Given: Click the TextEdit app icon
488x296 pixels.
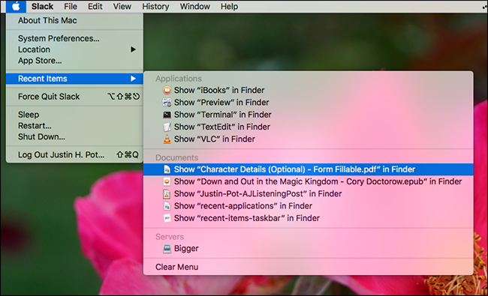Looking at the screenshot, I should 167,127.
